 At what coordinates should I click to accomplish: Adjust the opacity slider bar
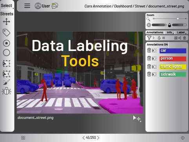tap(180, 25)
